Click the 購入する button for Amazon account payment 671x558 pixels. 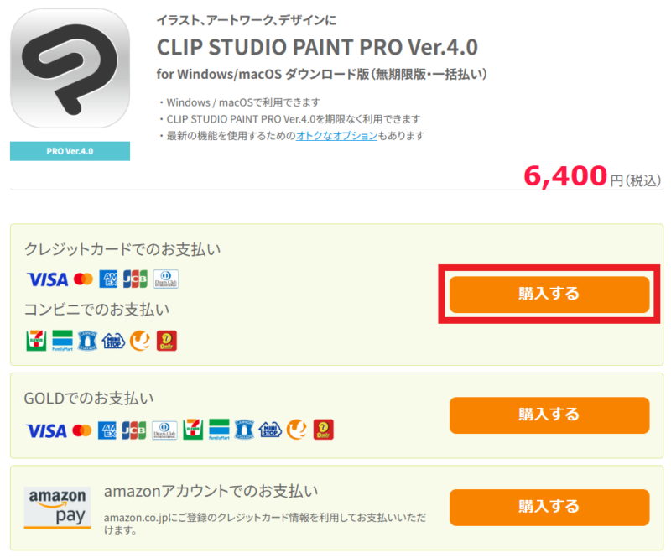point(549,508)
